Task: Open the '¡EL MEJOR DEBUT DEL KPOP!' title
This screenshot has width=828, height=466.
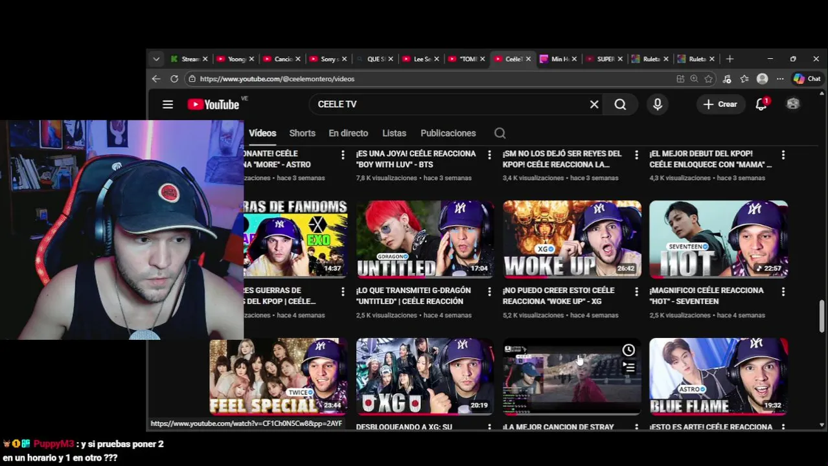Action: [x=711, y=159]
